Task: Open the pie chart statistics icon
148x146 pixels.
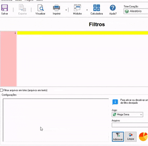Action: [143, 137]
